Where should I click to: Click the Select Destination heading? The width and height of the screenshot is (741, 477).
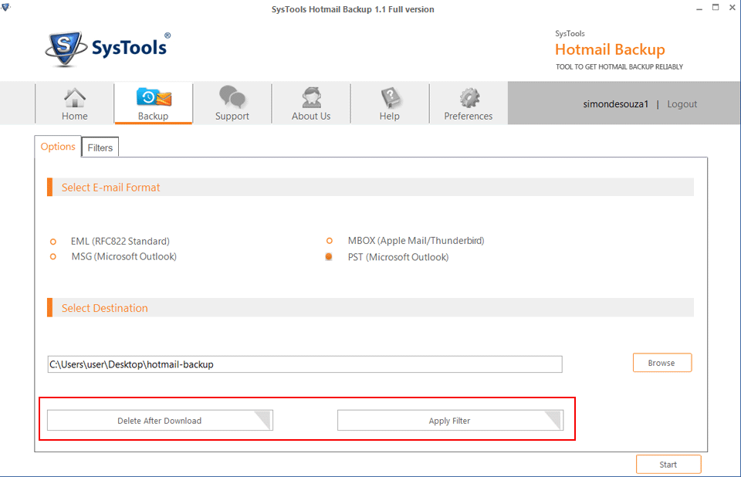[x=104, y=308]
